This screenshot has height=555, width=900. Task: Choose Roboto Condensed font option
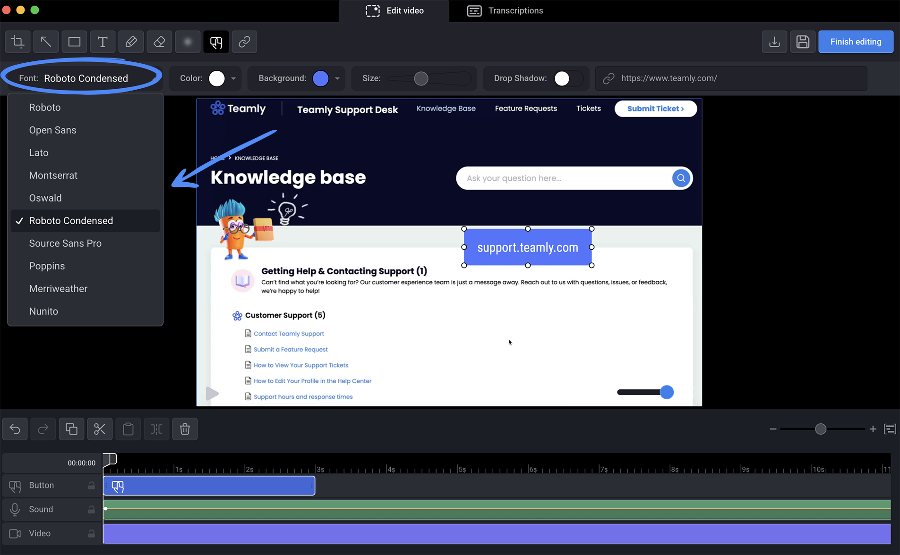pyautogui.click(x=85, y=221)
